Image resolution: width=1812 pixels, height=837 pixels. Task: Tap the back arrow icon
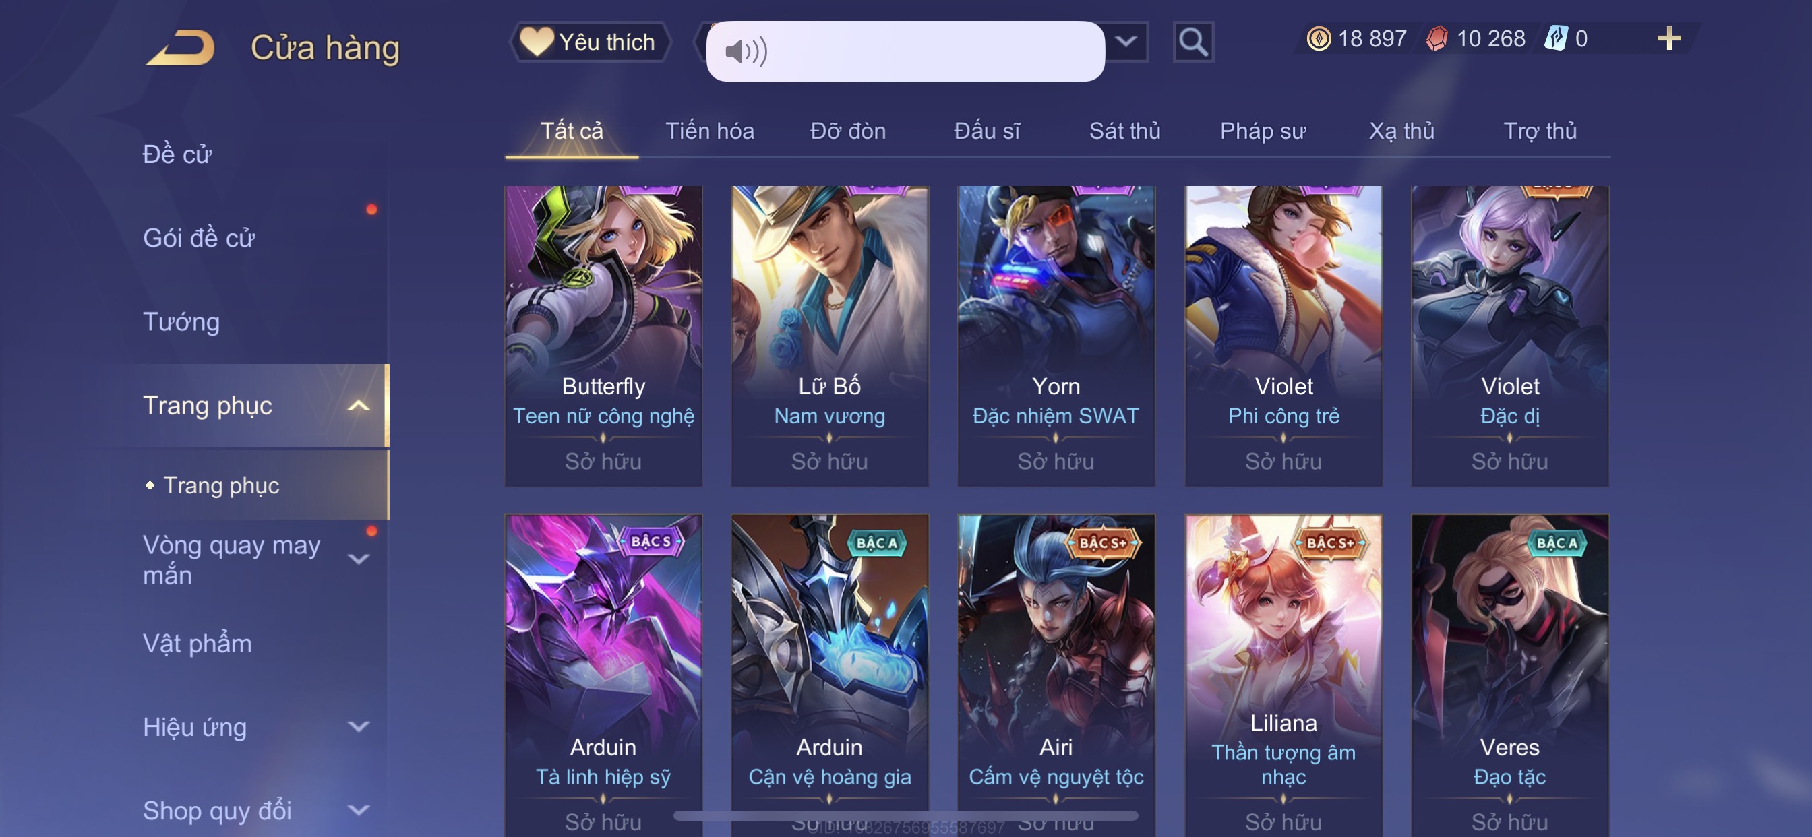181,48
